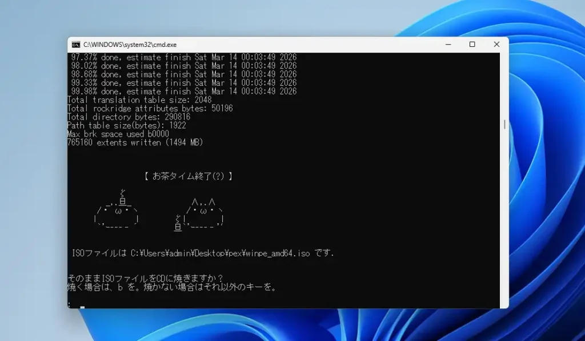This screenshot has height=341, width=585.
Task: Click the console's vertical scrollbar thumb
Action: point(504,124)
